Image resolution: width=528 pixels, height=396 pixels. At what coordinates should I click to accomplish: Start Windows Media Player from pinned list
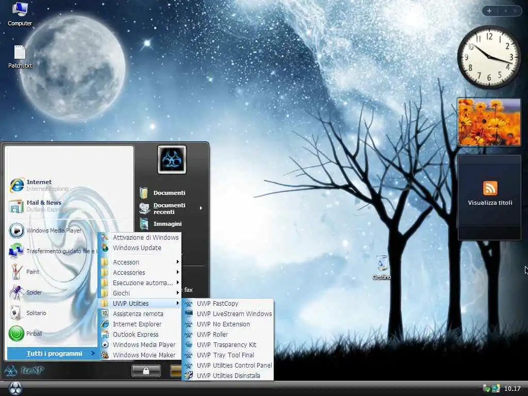[45, 230]
